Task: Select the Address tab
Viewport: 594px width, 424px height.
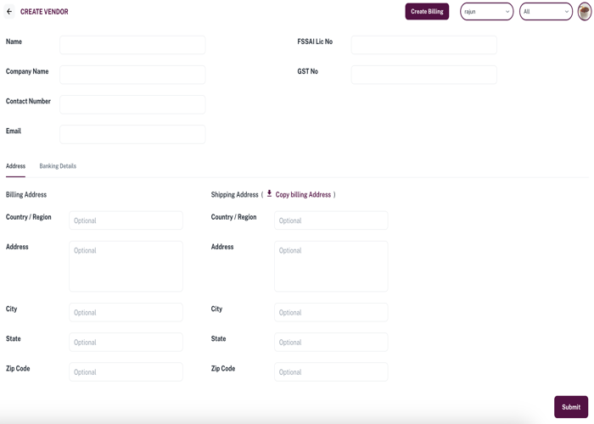Action: [x=15, y=166]
